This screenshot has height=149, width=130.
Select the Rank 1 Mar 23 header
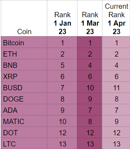click(x=90, y=18)
